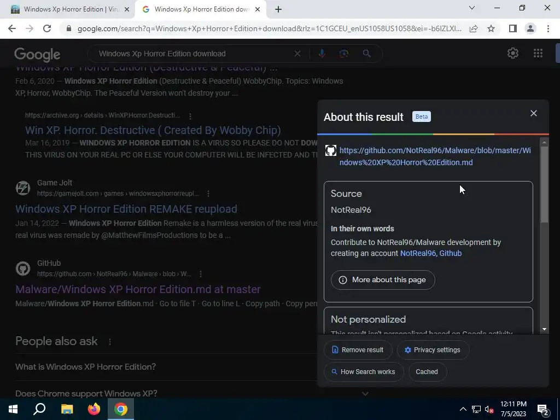560x420 pixels.
Task: Open the muted volume tray icon
Action: coord(489,409)
